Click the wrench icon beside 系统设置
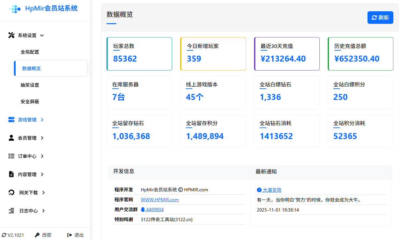The width and height of the screenshot is (399, 240). 11,35
